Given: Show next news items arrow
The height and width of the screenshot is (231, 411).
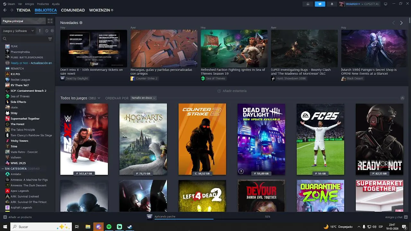Looking at the screenshot, I should coord(401,23).
